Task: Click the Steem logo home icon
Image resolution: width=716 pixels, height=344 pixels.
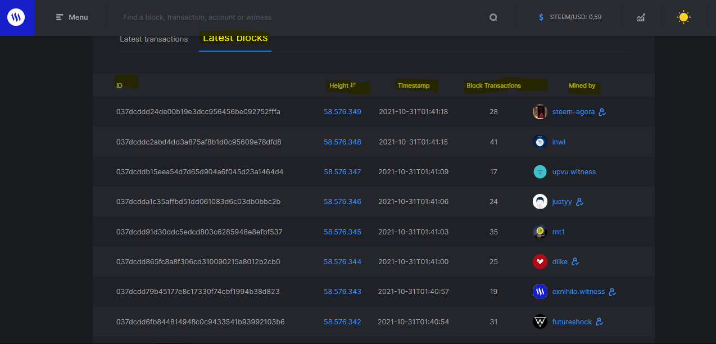Action: pyautogui.click(x=16, y=17)
